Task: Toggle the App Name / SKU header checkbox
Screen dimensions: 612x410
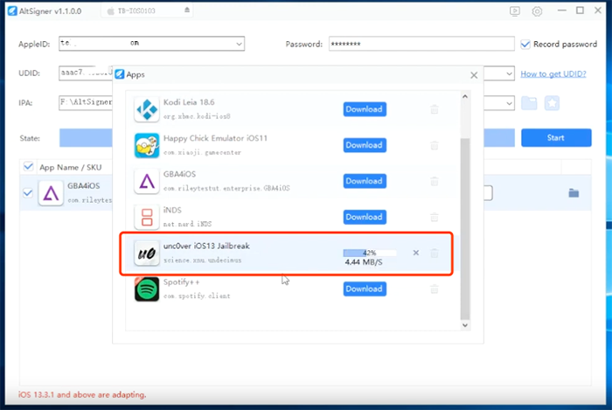Action: point(29,166)
